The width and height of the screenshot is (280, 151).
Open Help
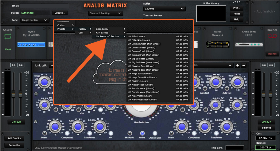(237, 19)
